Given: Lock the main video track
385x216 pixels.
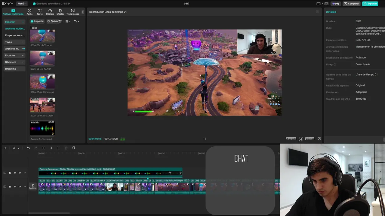Looking at the screenshot, I should click(10, 187).
